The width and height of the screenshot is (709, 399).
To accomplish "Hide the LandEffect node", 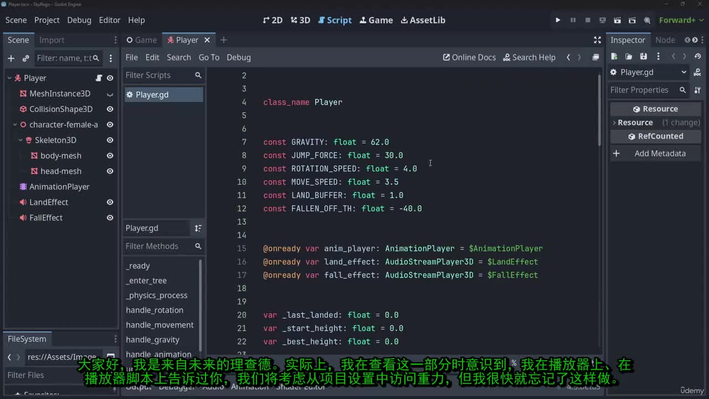I will click(x=110, y=202).
